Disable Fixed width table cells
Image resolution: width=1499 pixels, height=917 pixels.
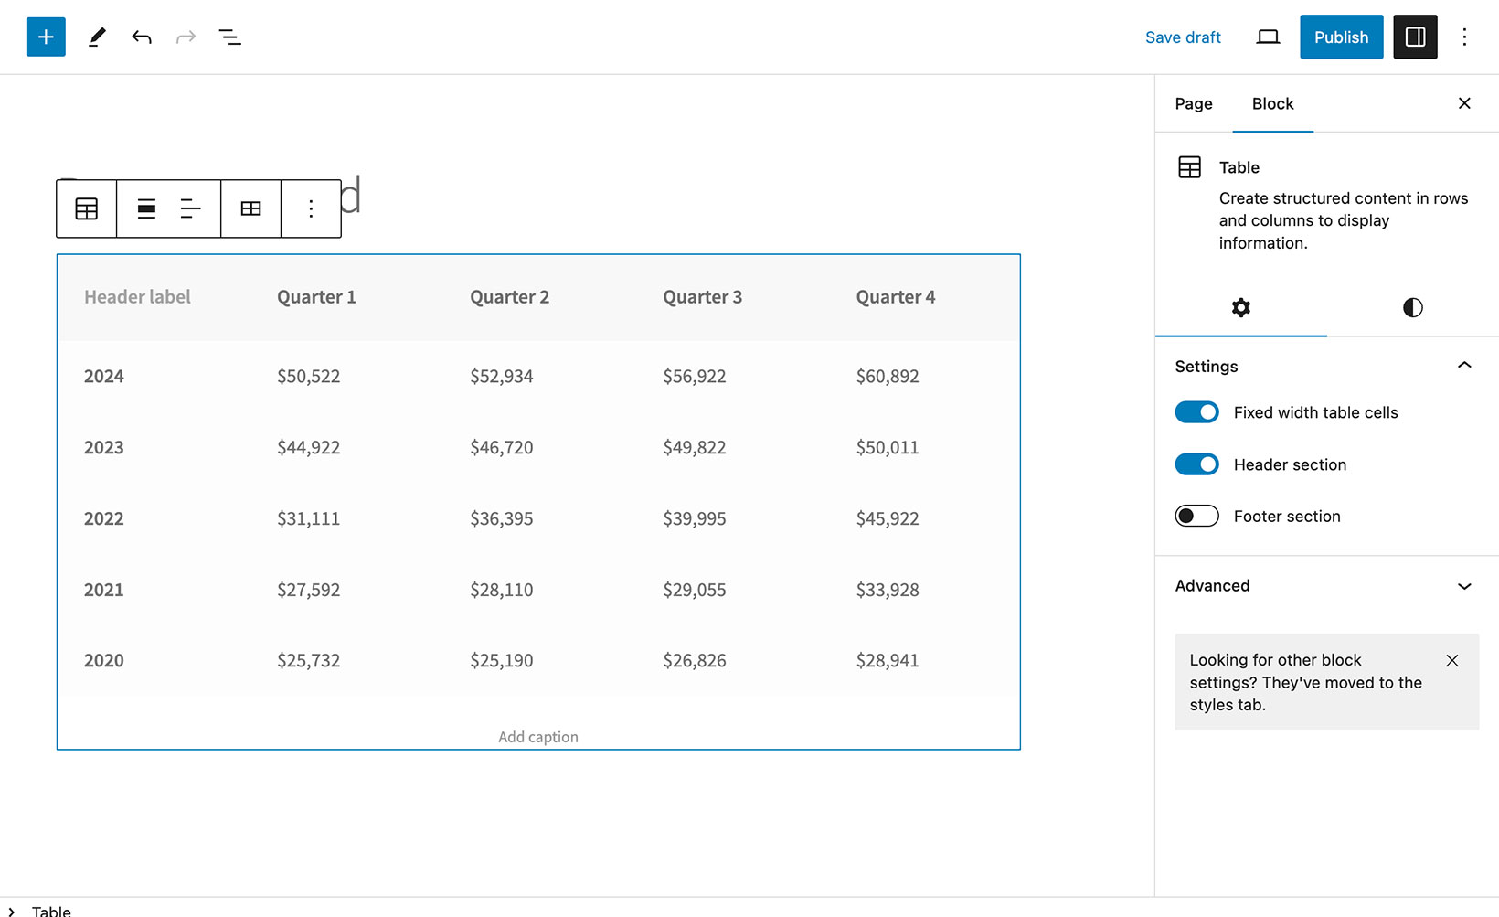(x=1196, y=412)
